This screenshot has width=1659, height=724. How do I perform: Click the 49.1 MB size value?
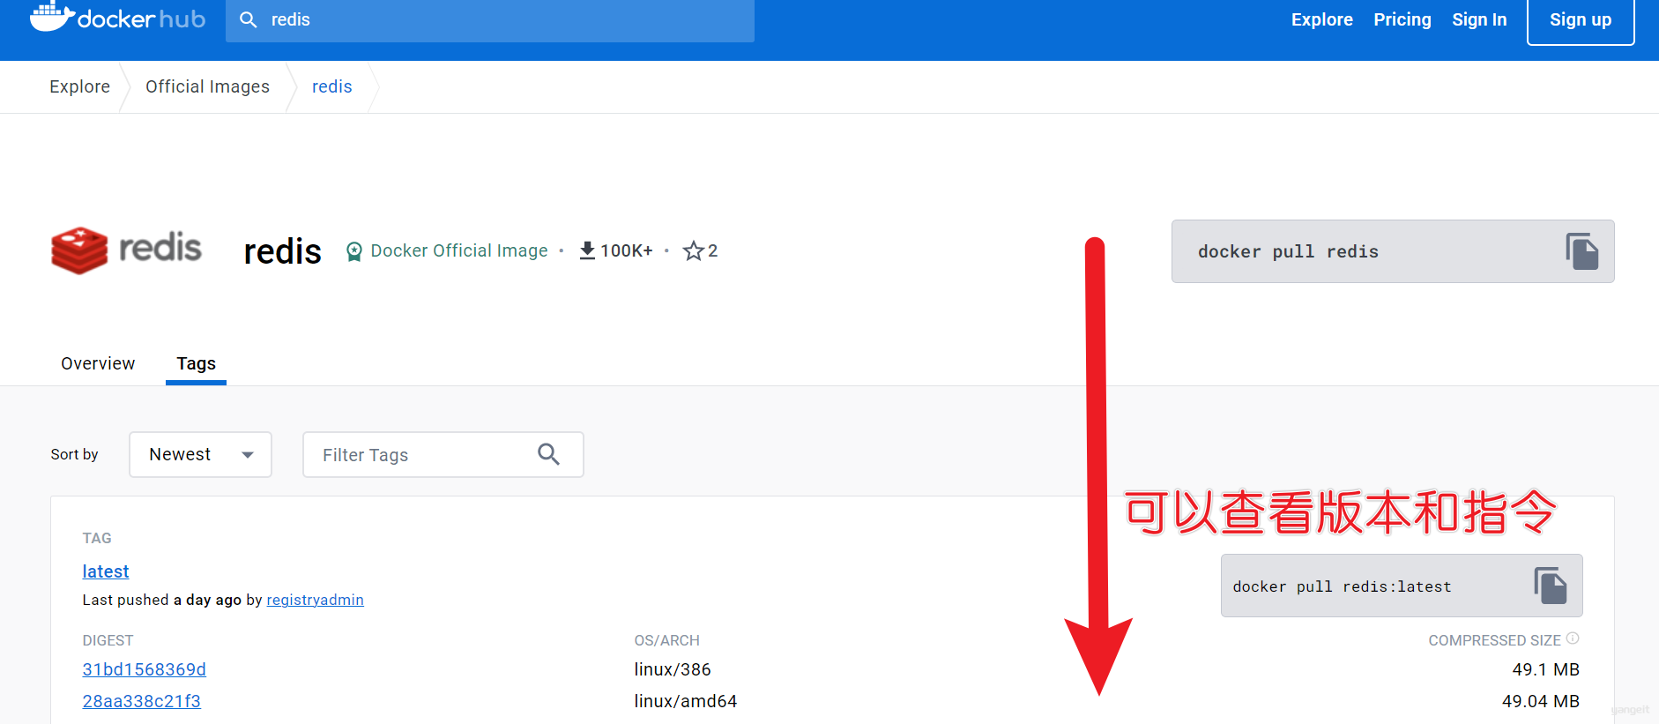pyautogui.click(x=1546, y=669)
